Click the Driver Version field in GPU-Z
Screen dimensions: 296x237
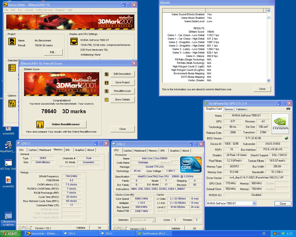[x=256, y=178]
